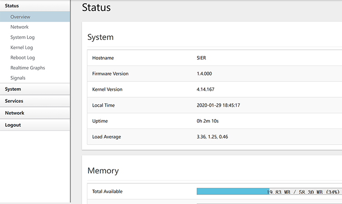Image resolution: width=342 pixels, height=204 pixels.
Task: Click the Uptime value 0h 2m 10s
Action: point(207,121)
